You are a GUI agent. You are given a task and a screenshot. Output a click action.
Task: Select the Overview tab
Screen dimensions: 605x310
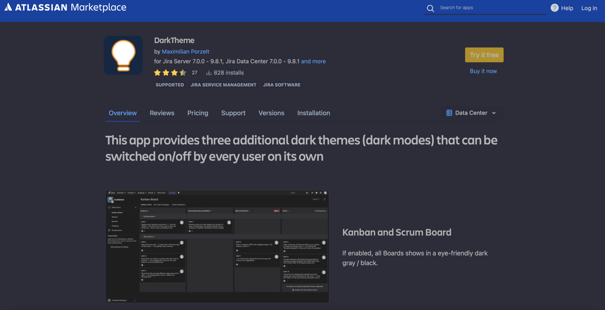click(x=123, y=113)
